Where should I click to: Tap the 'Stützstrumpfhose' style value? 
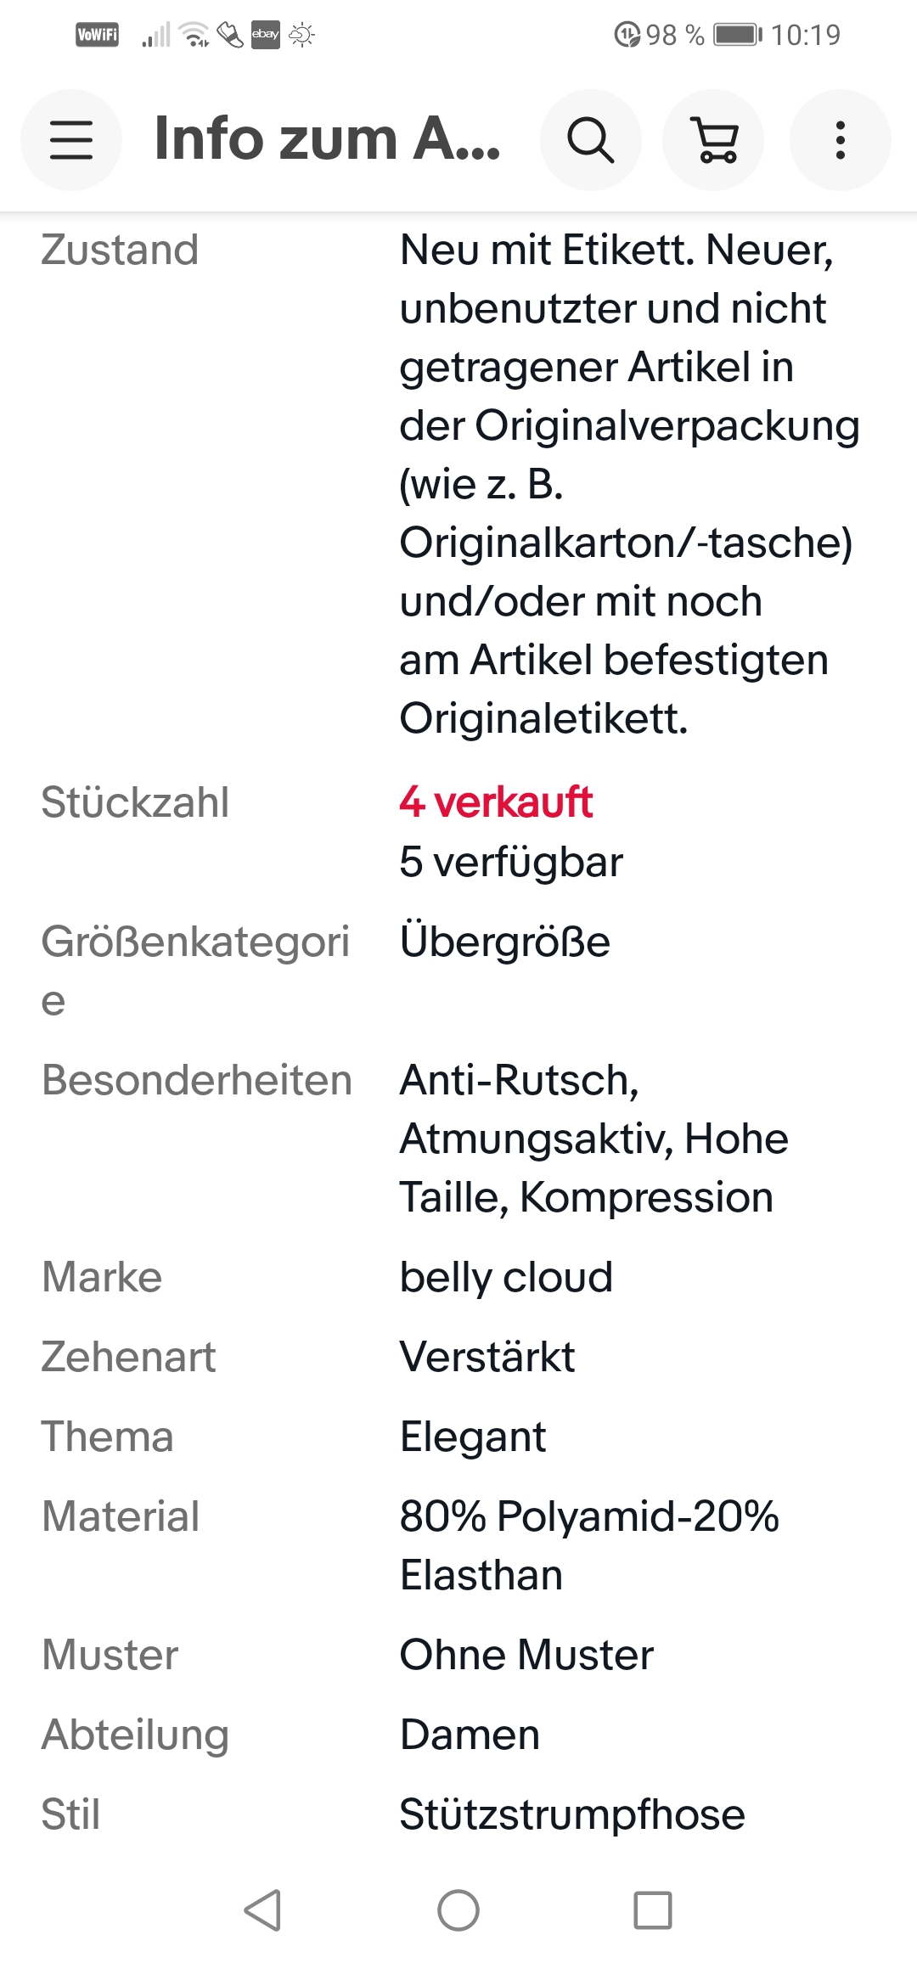[572, 1814]
